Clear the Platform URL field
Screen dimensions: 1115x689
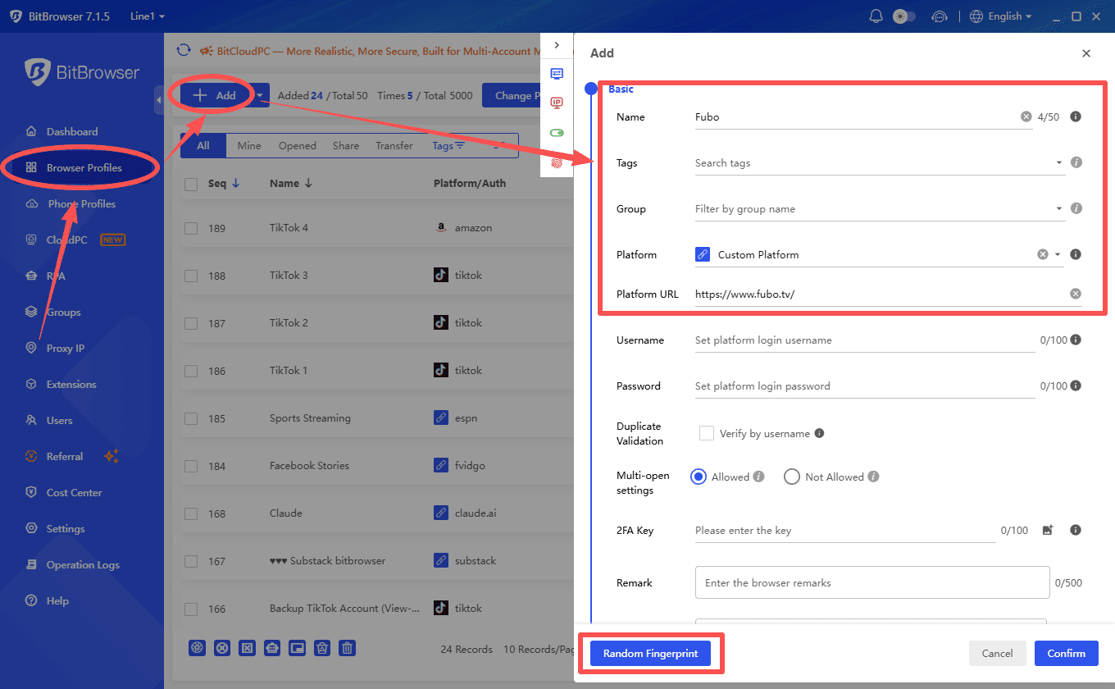coord(1076,294)
